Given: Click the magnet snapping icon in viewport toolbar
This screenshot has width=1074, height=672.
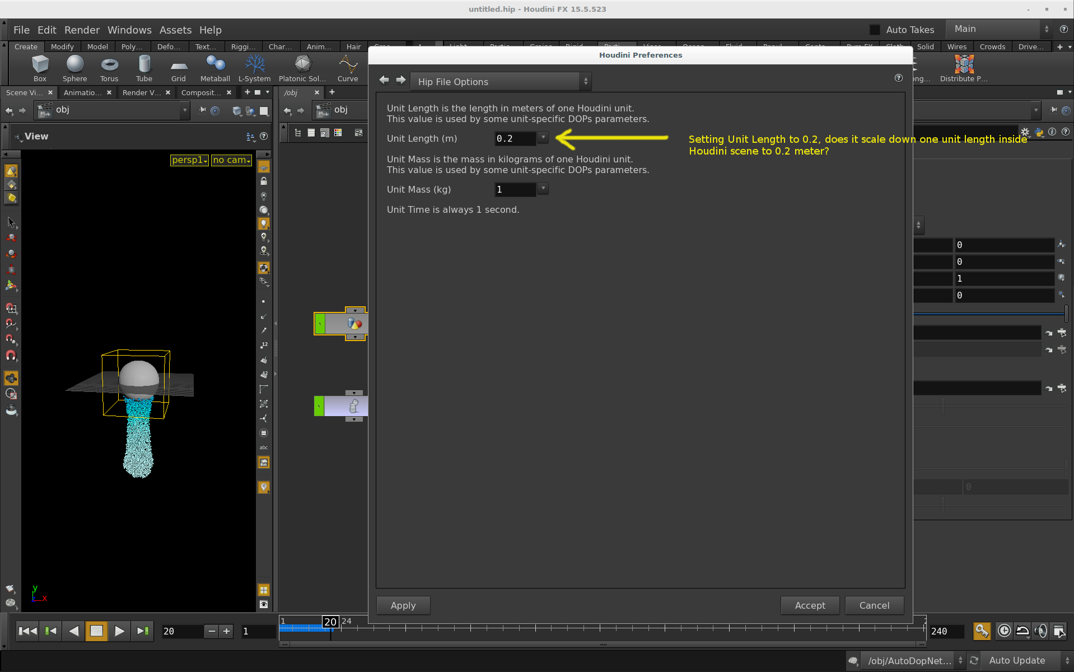Looking at the screenshot, I should click(x=11, y=356).
